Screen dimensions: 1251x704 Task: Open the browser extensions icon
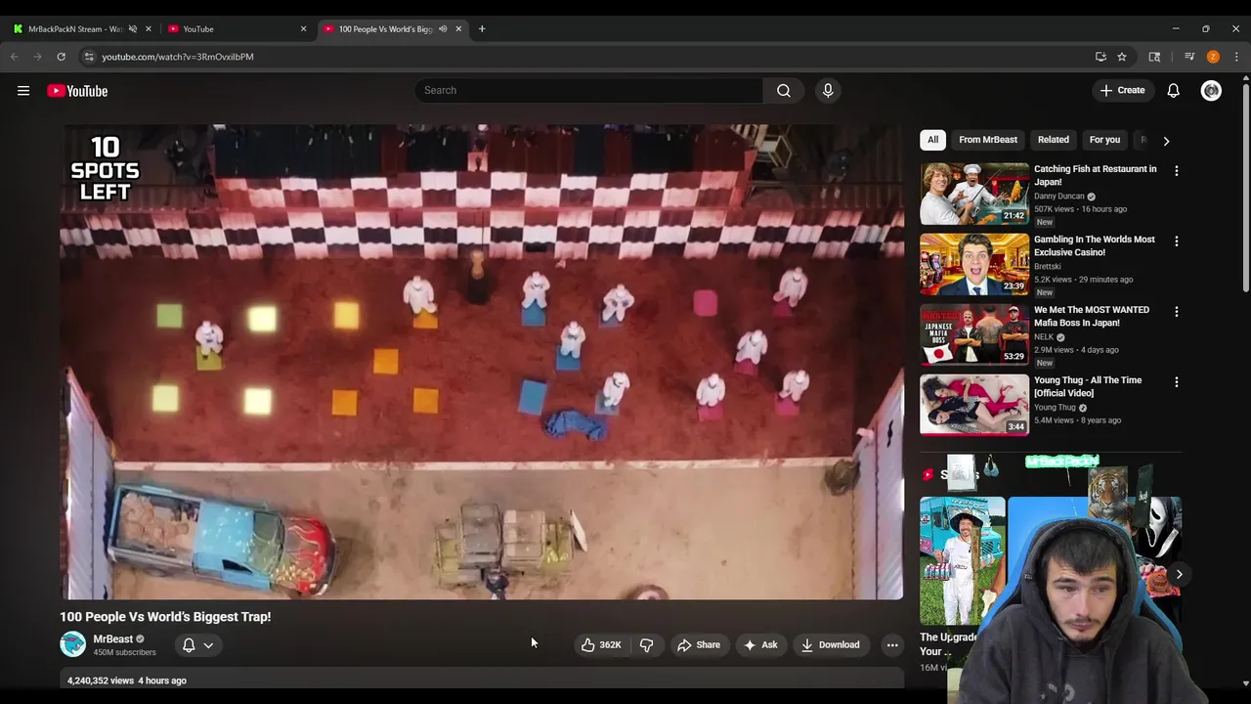pos(1154,57)
